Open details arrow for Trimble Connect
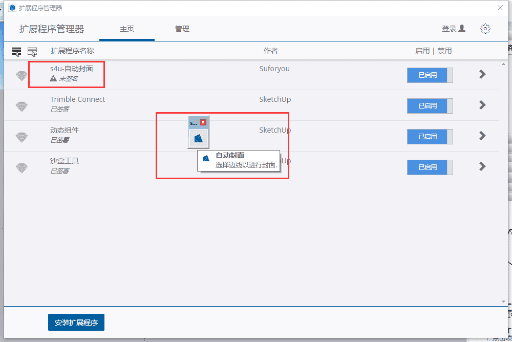Image resolution: width=512 pixels, height=342 pixels. point(482,105)
